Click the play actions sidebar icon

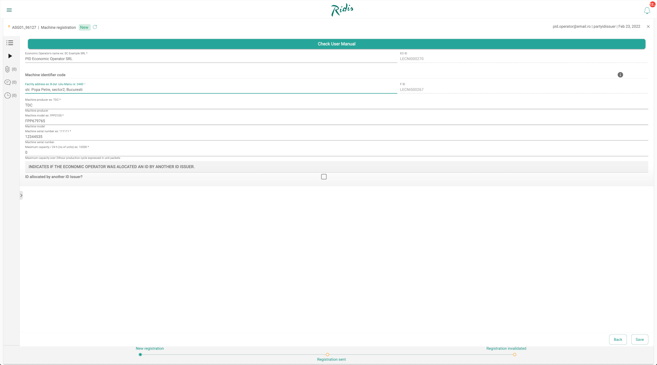(10, 56)
